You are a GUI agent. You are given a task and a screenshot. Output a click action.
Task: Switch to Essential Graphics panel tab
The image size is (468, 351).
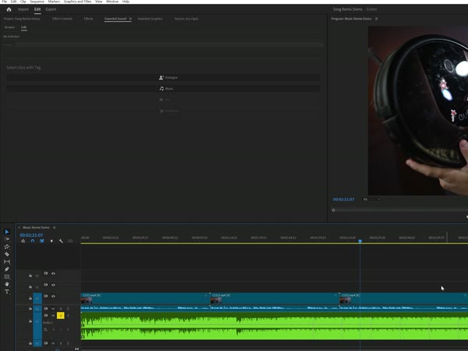tap(150, 19)
